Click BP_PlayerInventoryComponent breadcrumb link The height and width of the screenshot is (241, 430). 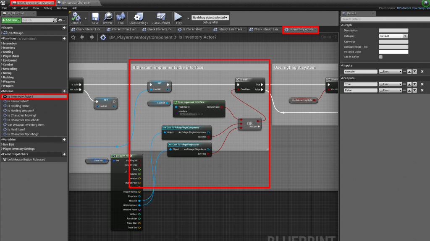141,37
